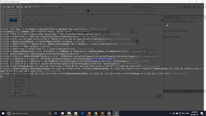Image resolution: width=206 pixels, height=116 pixels.
Task: Click the Cortana search box in taskbar
Action: point(29,113)
